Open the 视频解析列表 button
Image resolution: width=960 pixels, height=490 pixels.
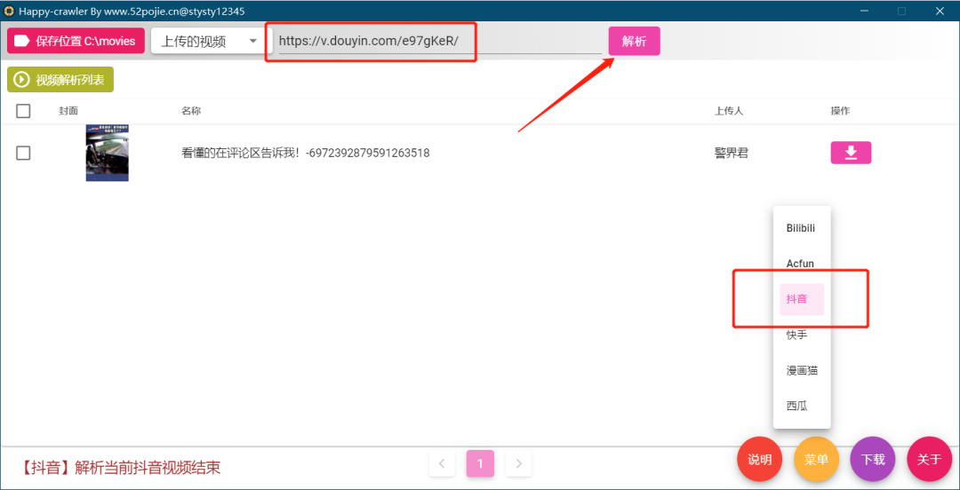pyautogui.click(x=60, y=80)
